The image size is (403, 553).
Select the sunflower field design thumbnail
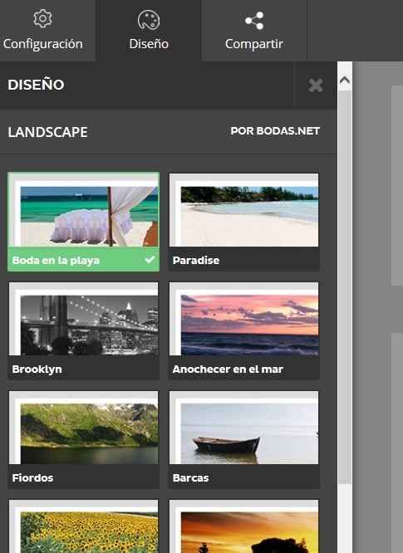click(84, 526)
